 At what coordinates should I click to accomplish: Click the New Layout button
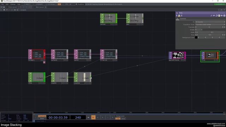pyautogui.click(x=40, y=7)
